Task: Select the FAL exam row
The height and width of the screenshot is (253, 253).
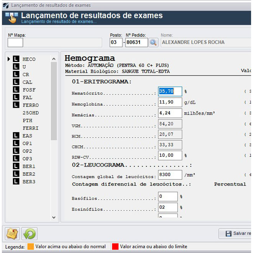Action: [28, 97]
